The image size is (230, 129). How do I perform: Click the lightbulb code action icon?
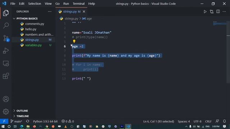[x=74, y=42]
